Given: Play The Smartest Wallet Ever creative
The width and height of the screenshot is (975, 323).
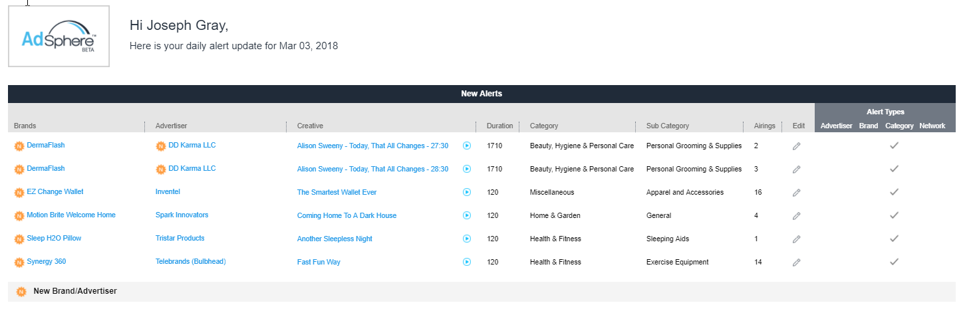Looking at the screenshot, I should [467, 192].
